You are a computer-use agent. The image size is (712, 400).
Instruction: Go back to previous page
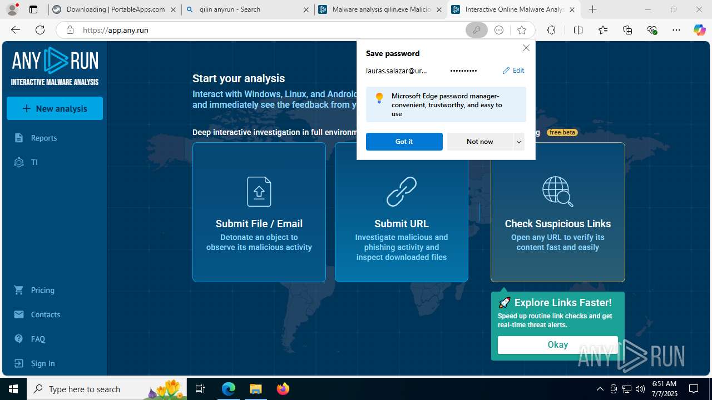pos(16,30)
